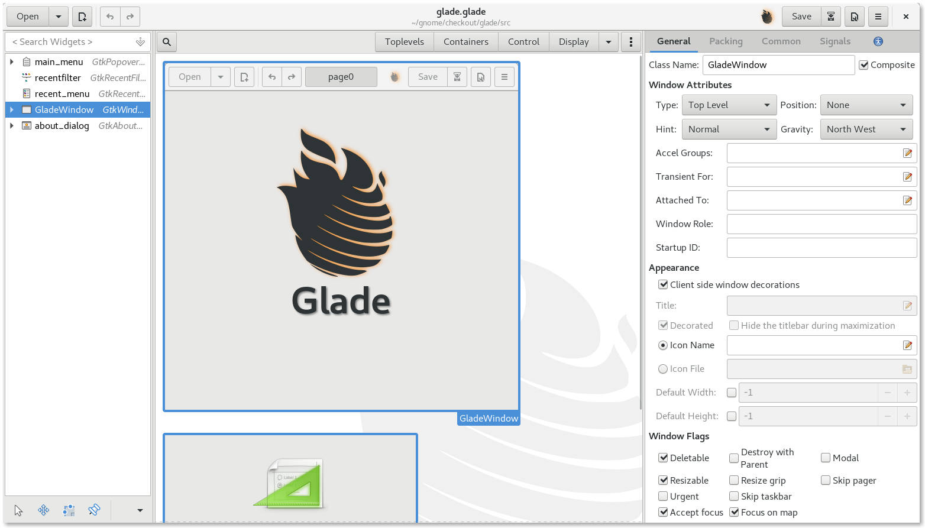
Task: Create a new Glade project
Action: (x=82, y=16)
